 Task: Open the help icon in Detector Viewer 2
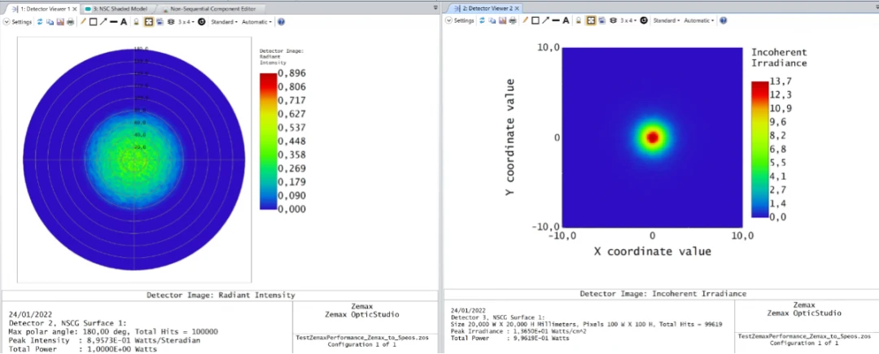click(724, 20)
